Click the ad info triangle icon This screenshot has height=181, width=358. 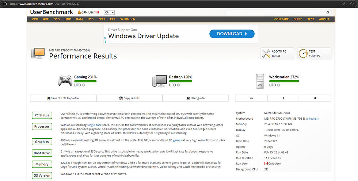105,38
